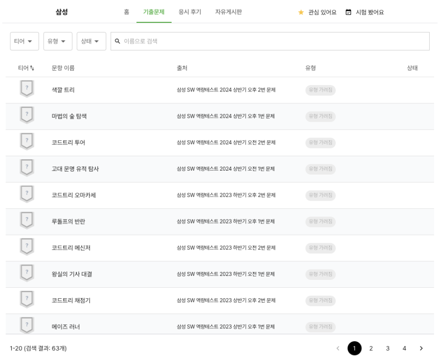Go to page 4
The width and height of the screenshot is (445, 361).
tap(404, 348)
